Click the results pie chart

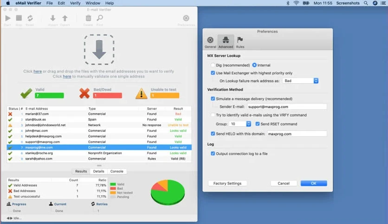[168, 192]
